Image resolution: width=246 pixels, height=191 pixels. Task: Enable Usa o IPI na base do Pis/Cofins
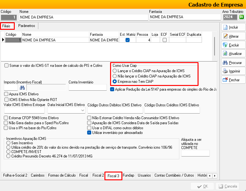click(6, 128)
